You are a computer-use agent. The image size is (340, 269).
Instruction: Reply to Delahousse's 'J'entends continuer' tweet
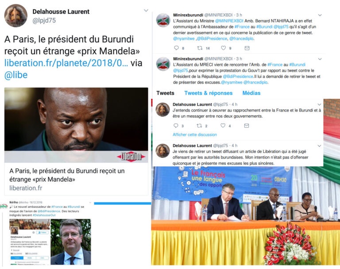coord(176,125)
